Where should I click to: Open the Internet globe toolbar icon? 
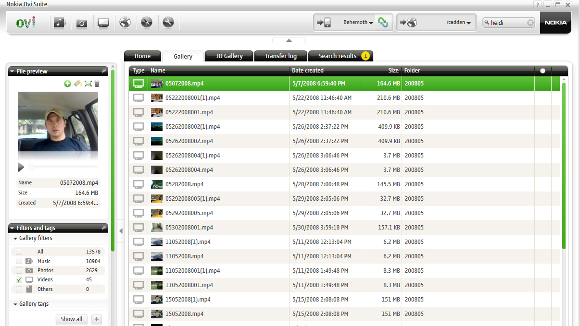(125, 23)
